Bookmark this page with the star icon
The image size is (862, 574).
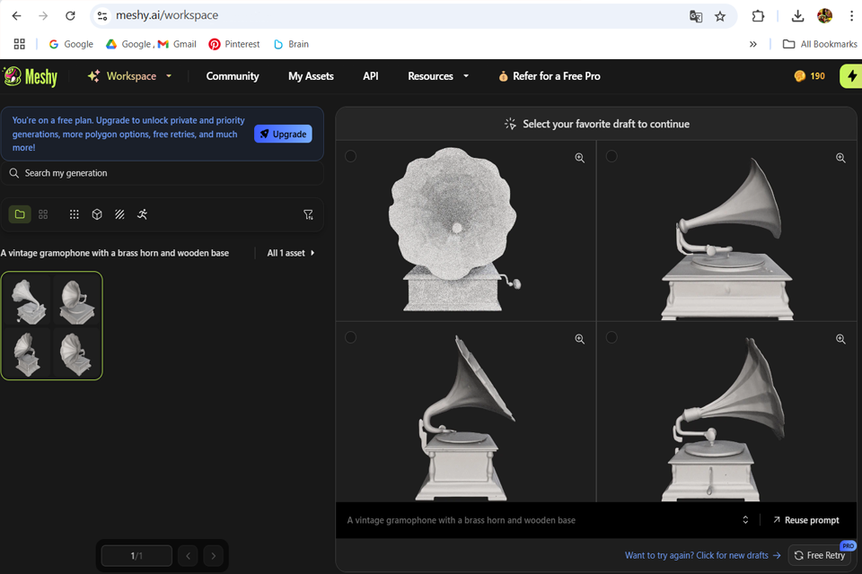(x=720, y=16)
